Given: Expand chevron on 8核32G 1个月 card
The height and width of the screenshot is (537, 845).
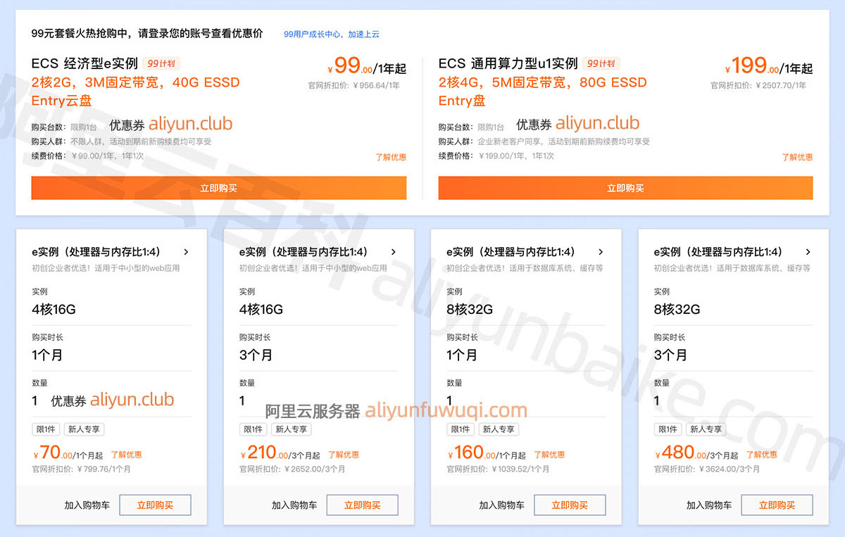Looking at the screenshot, I should [601, 252].
